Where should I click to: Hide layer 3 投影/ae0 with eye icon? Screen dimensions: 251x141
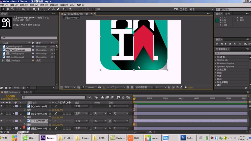pyautogui.click(x=1, y=121)
